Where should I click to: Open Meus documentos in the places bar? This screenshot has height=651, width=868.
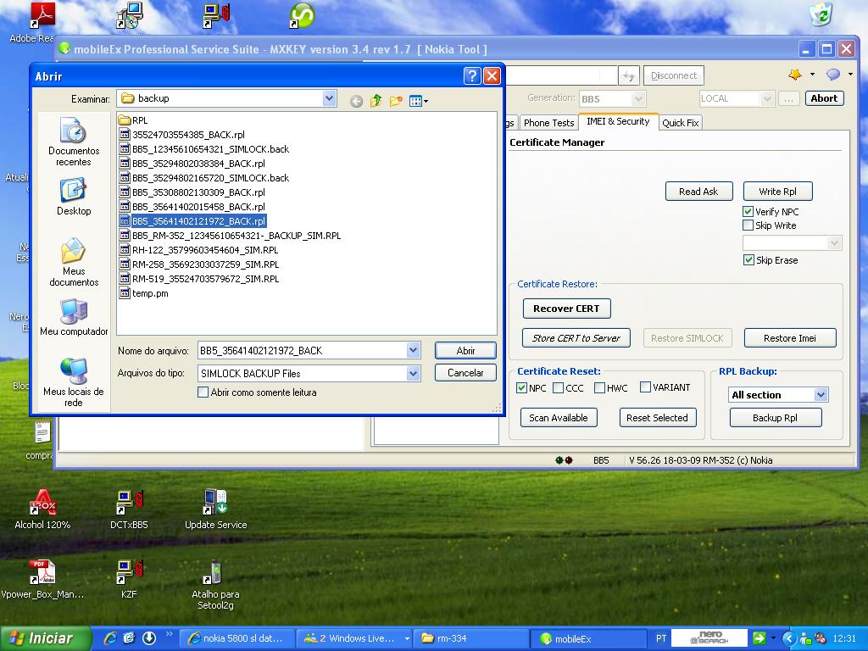coord(74,262)
